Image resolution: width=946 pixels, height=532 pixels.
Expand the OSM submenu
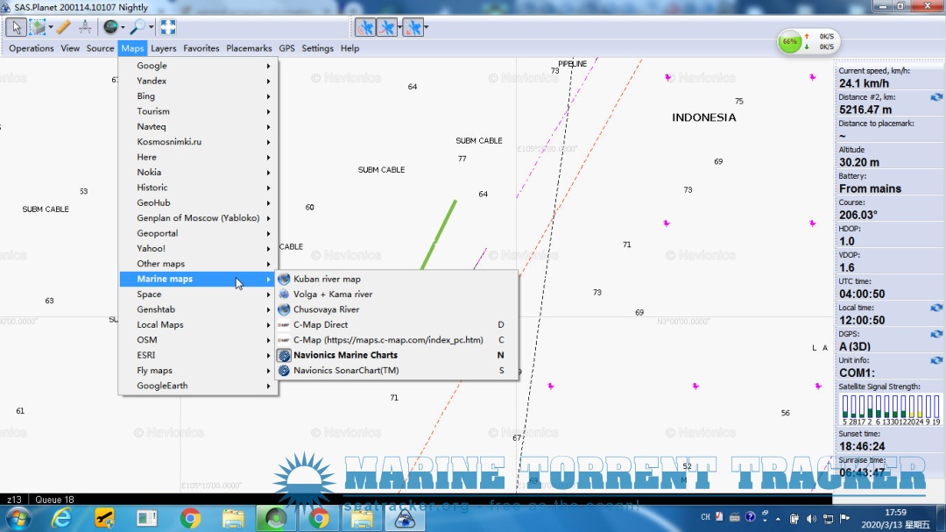tap(198, 340)
